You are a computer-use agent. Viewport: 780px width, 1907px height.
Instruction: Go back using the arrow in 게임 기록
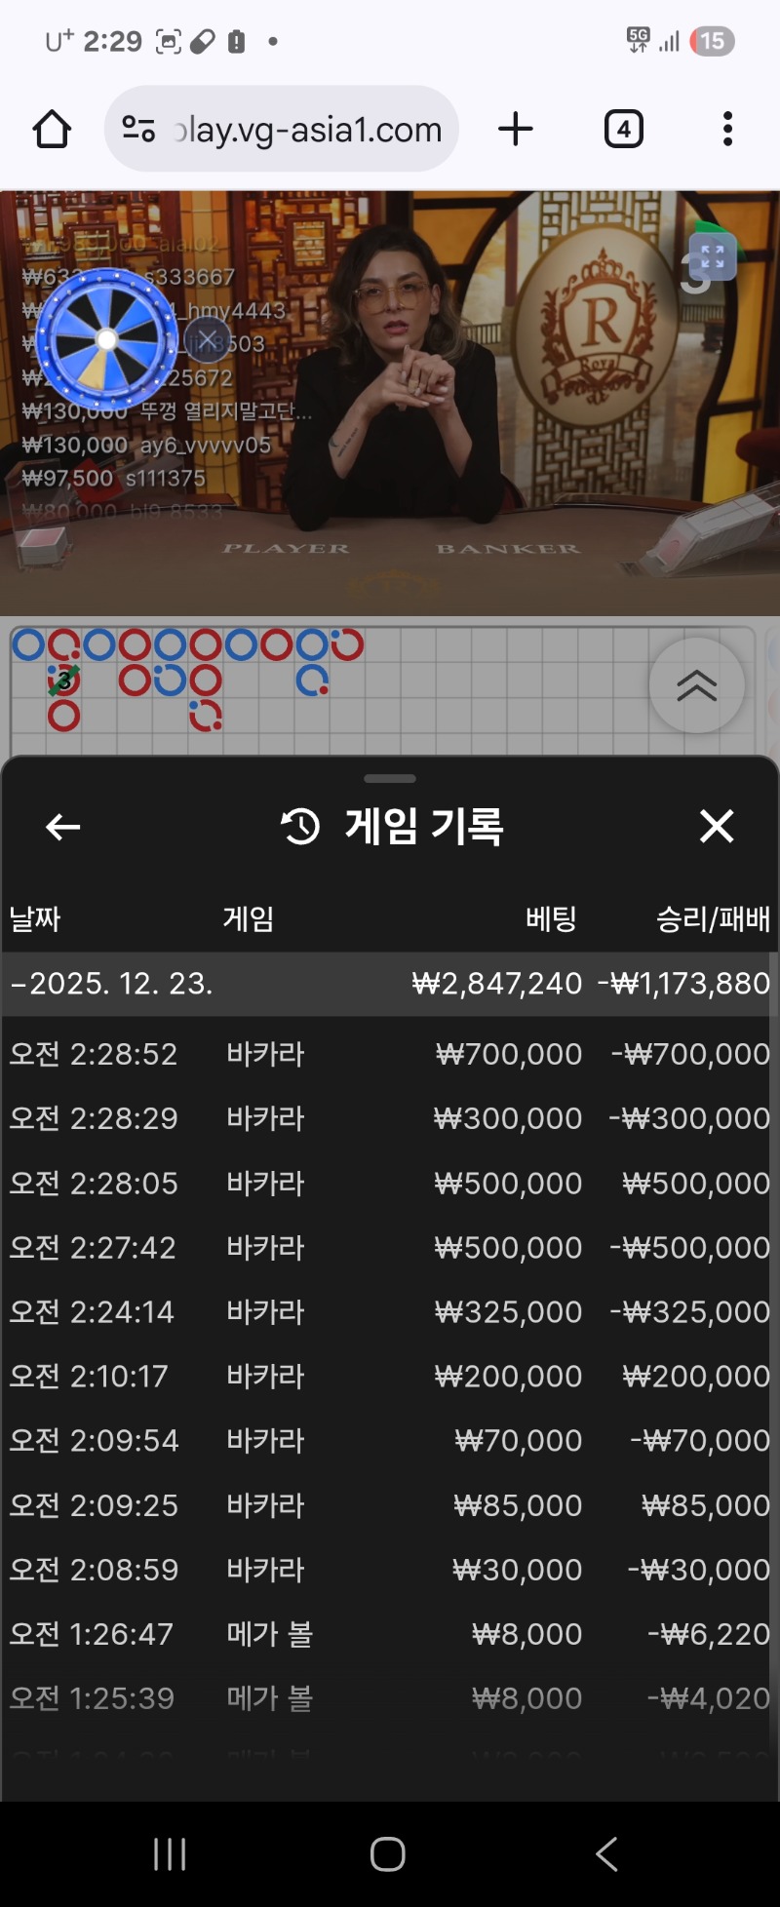[x=63, y=827]
